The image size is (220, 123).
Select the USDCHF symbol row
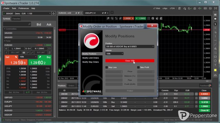28,115
